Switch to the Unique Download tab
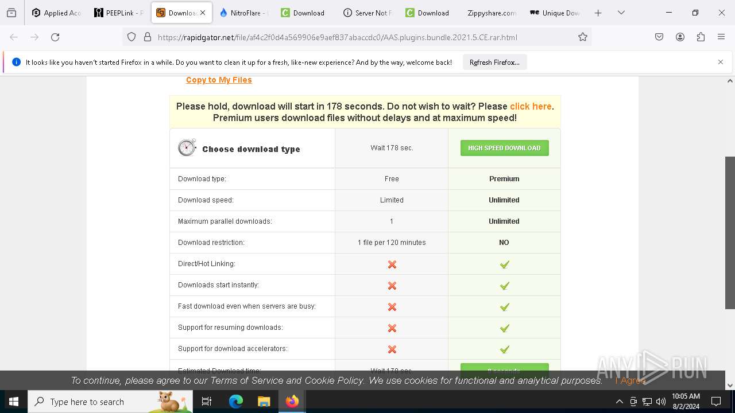Image resolution: width=735 pixels, height=413 pixels. (555, 13)
